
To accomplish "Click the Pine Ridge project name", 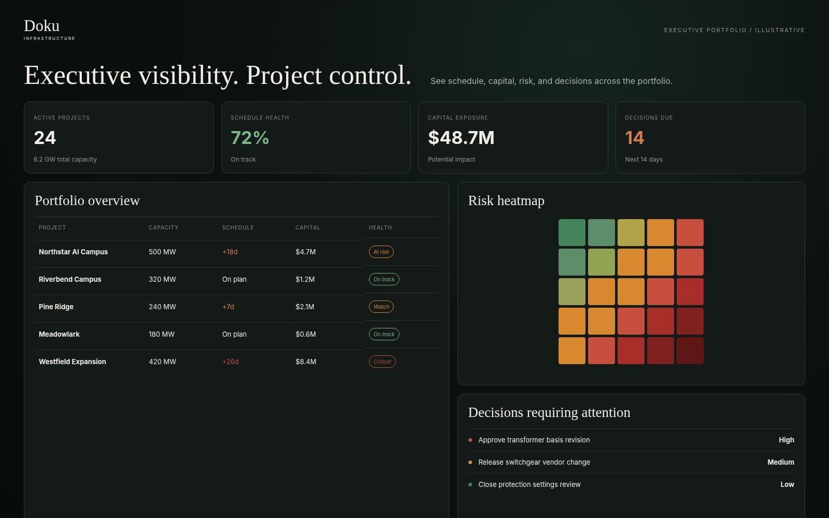I will pos(56,307).
